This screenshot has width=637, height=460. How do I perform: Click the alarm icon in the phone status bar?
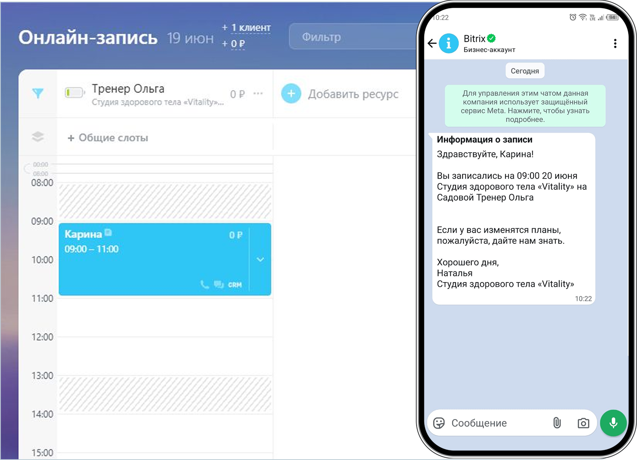click(x=572, y=17)
